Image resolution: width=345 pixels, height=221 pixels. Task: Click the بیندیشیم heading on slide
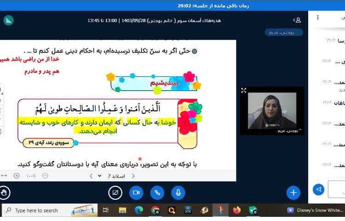pyautogui.click(x=164, y=83)
